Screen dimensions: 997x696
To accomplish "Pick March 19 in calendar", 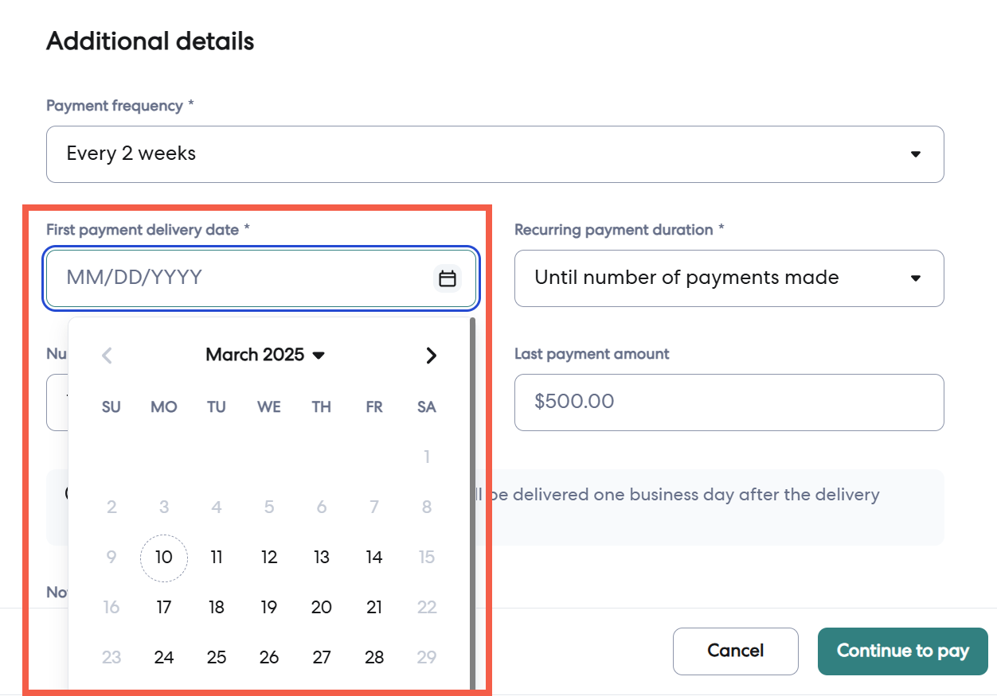I will point(269,608).
